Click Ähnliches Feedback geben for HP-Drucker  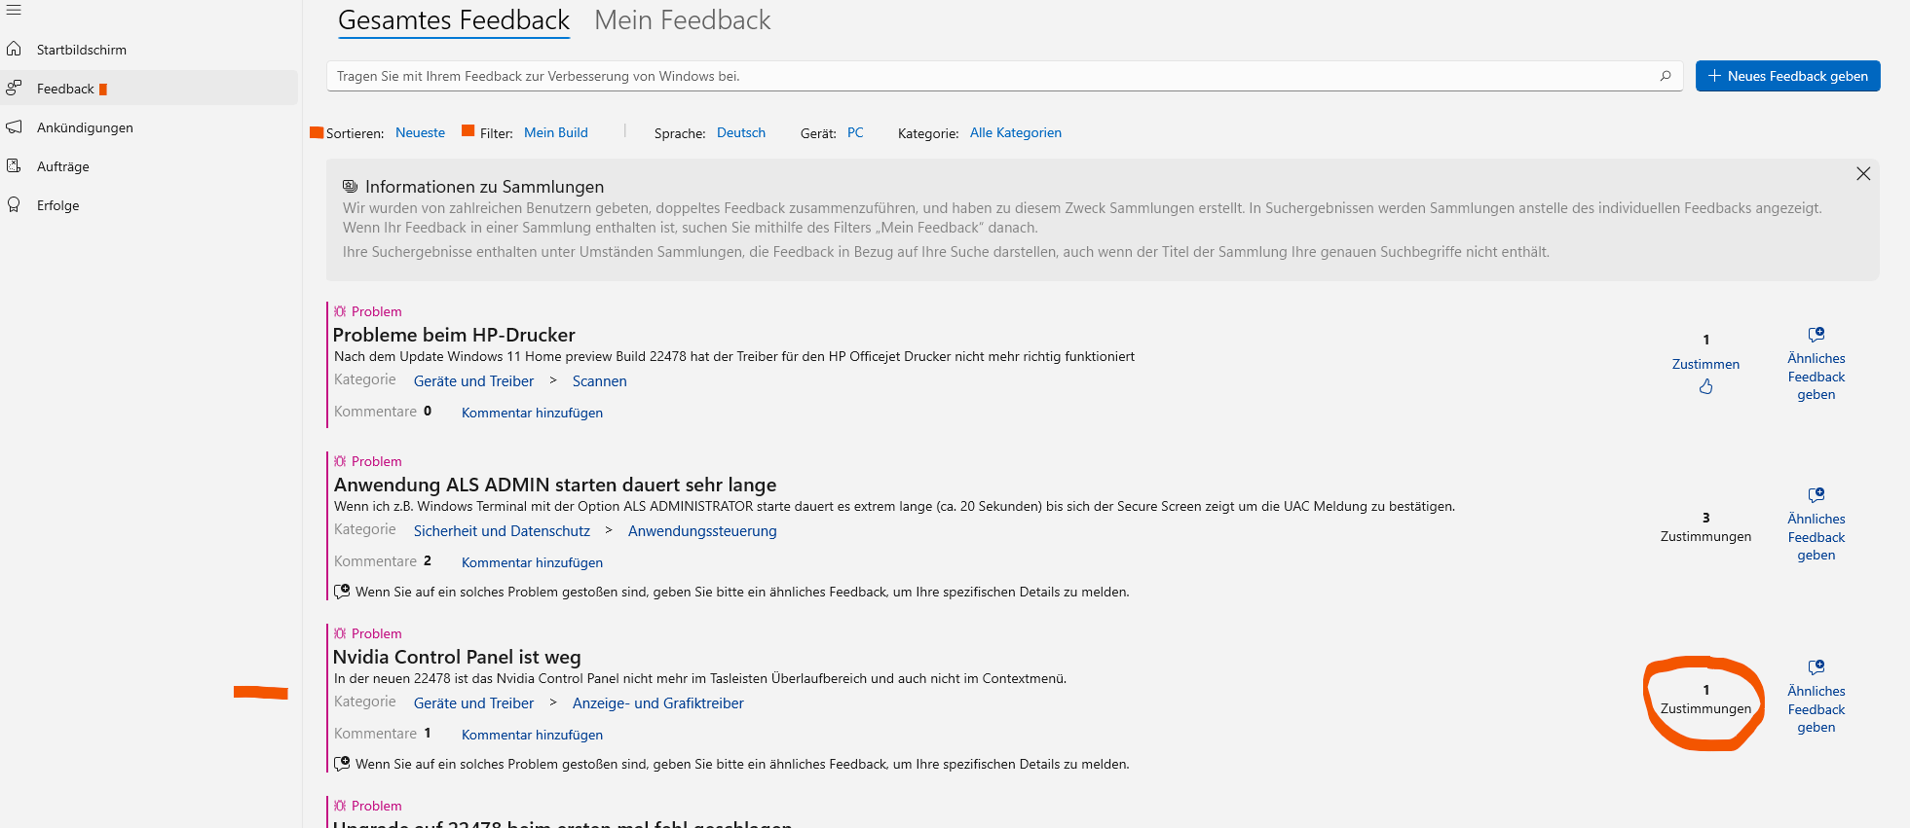(x=1816, y=377)
